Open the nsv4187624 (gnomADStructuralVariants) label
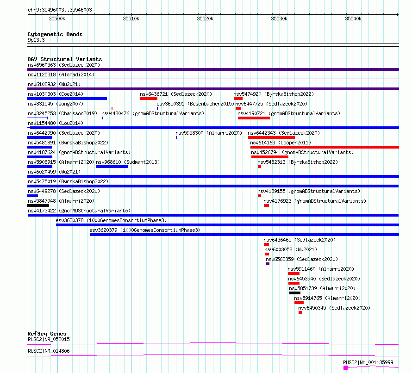Image resolution: width=412 pixels, height=373 pixels. pos(79,152)
